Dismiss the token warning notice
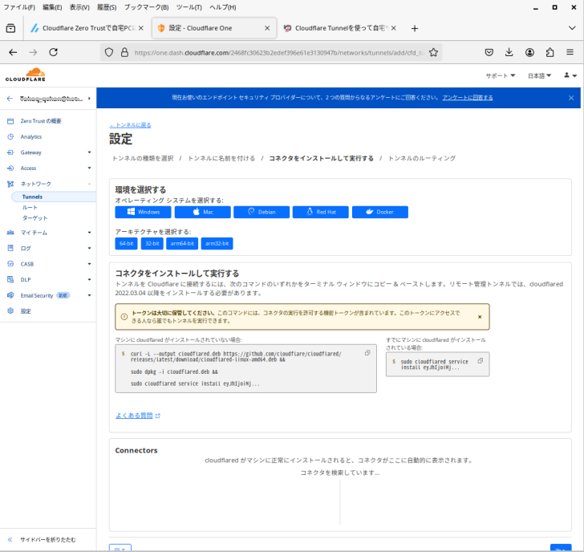Screen dimensions: 584x552 point(480,317)
